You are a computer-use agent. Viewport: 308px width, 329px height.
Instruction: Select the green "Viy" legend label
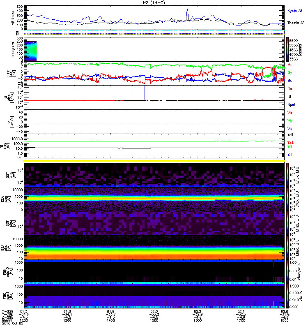(x=290, y=121)
